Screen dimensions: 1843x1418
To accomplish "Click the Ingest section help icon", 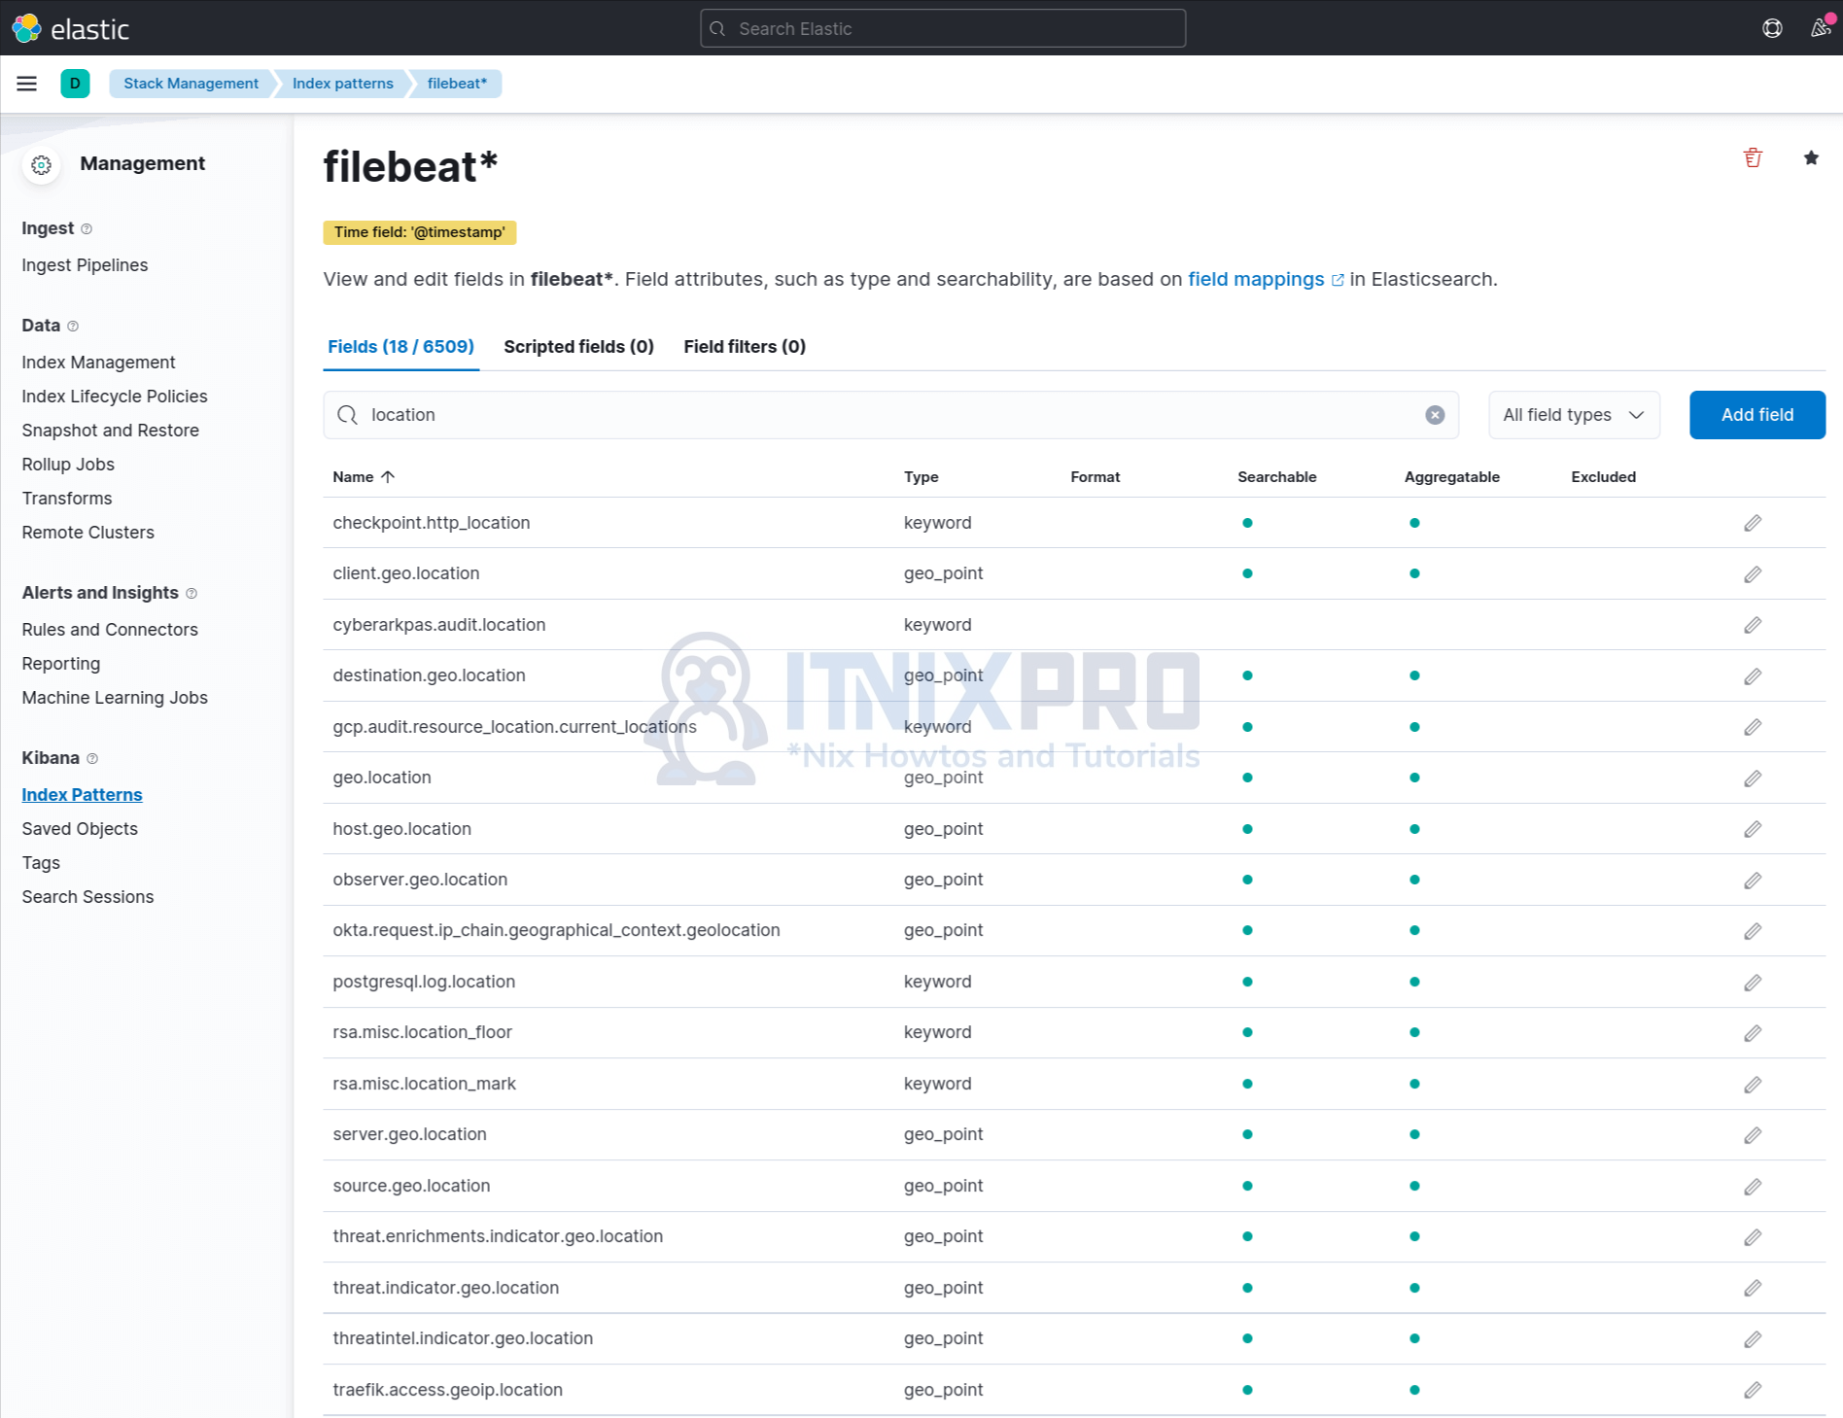I will 87,229.
